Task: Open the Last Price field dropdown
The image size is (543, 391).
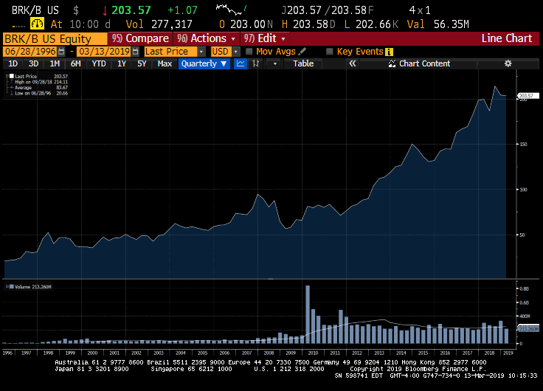Action: (x=201, y=52)
